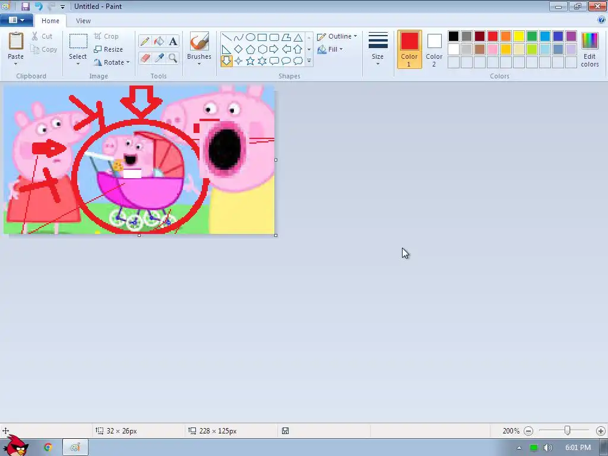The width and height of the screenshot is (608, 456).
Task: Pick the purple color swatch
Action: 571,36
